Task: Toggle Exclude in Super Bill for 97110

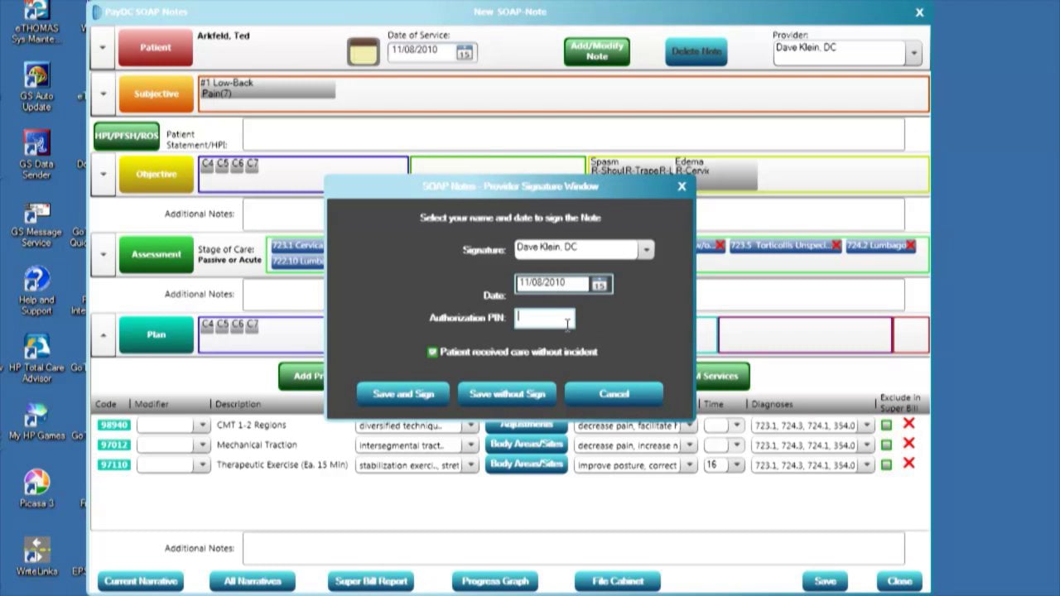Action: point(886,464)
